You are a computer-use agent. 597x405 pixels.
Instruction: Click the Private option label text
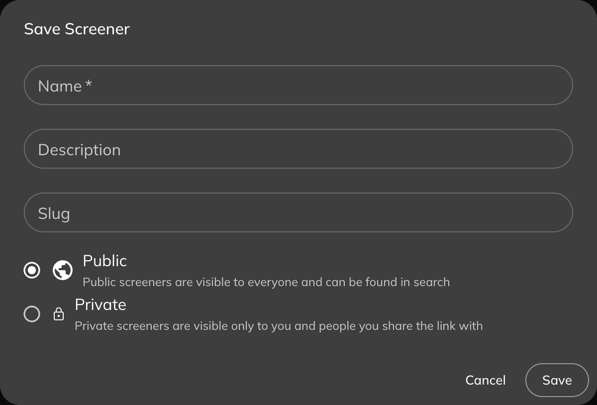click(x=100, y=304)
